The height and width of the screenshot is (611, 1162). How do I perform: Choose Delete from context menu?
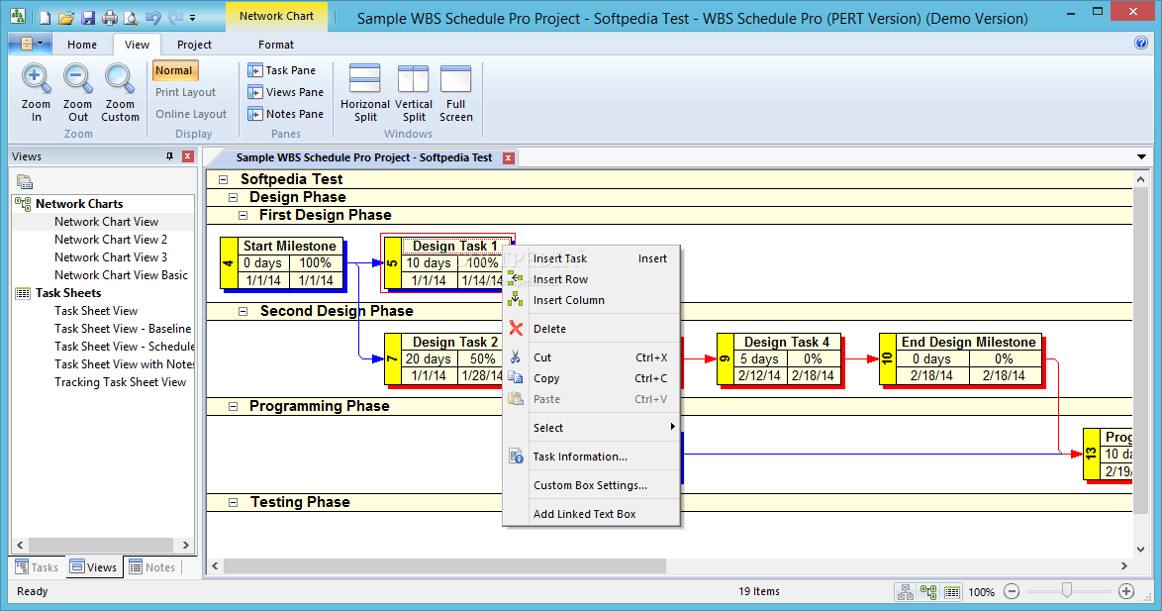[591, 329]
